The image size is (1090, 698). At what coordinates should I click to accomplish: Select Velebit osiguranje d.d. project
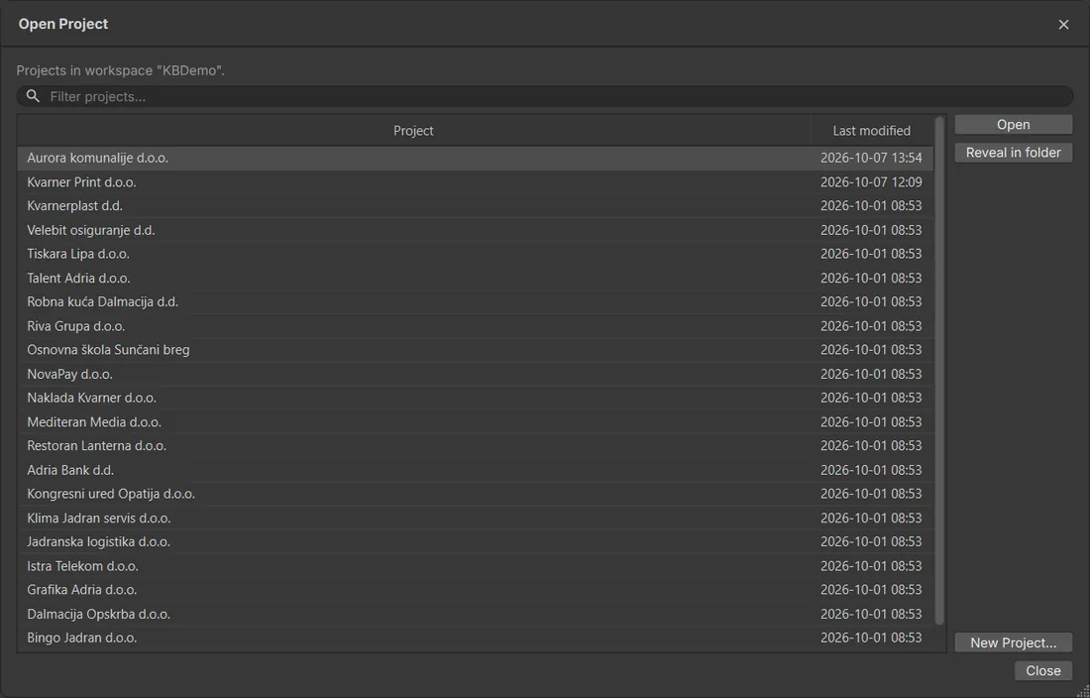tap(476, 230)
